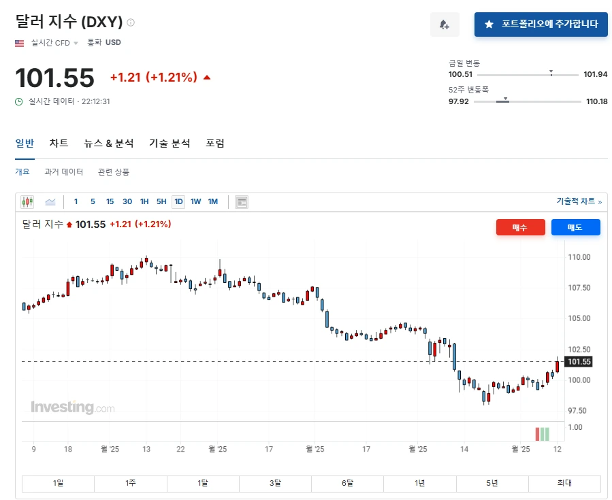Toggle the 1H chart interval
Viewport: 612px width, 500px height.
[x=144, y=201]
